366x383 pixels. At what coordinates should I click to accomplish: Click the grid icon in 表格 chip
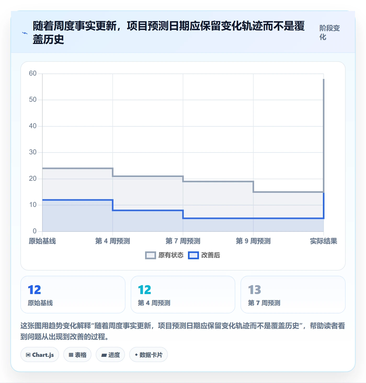point(71,355)
